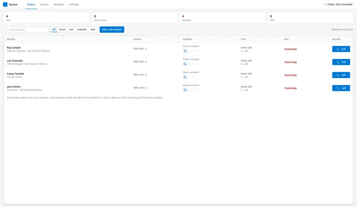Go to the Settings tab

point(74,4)
